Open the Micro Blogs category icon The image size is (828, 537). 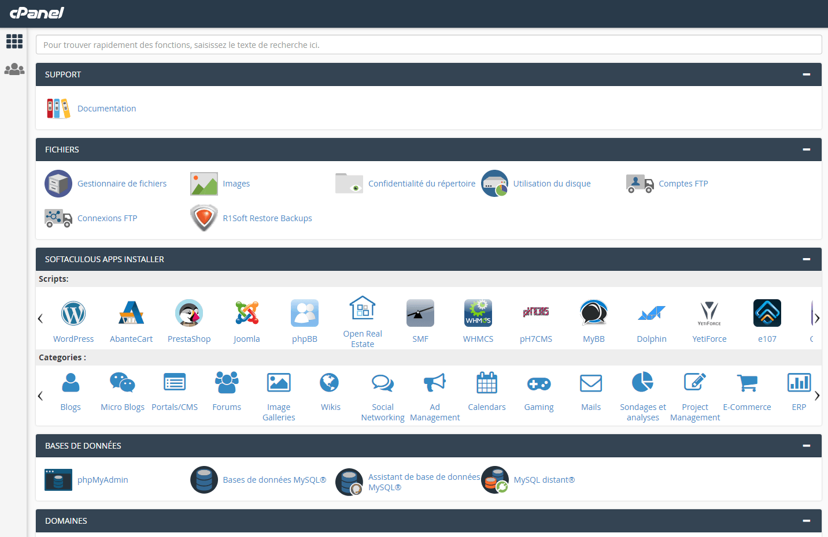point(123,382)
